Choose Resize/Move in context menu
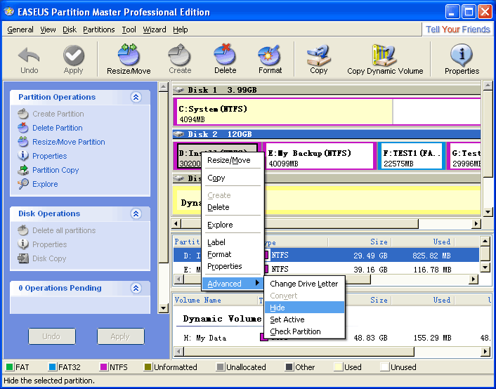Viewport: 496px width, 389px height. click(x=233, y=160)
